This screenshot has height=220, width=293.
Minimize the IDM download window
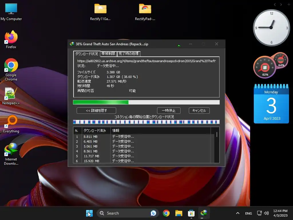[x=190, y=44]
